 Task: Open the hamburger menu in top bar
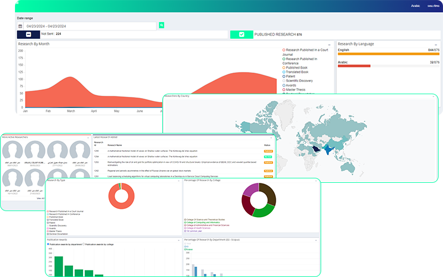coord(17,3)
